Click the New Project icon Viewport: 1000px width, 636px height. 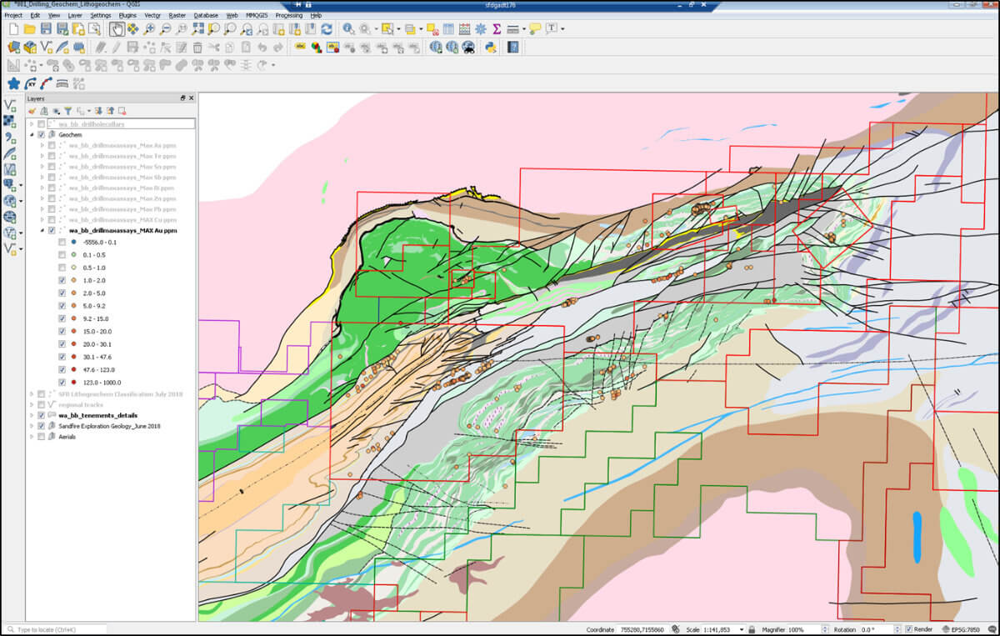click(12, 29)
